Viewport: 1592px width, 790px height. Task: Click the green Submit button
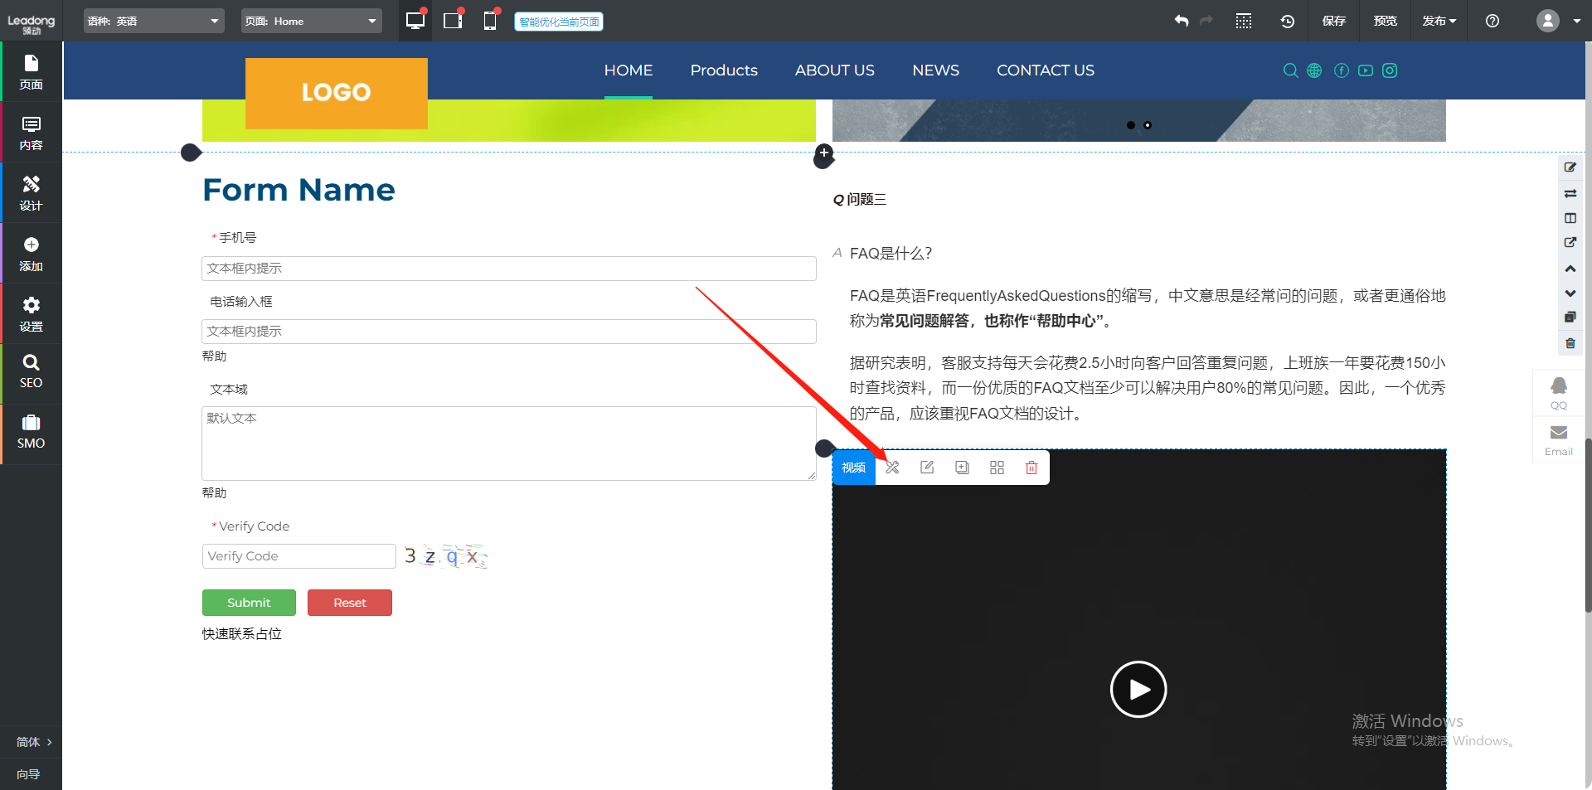pyautogui.click(x=248, y=603)
